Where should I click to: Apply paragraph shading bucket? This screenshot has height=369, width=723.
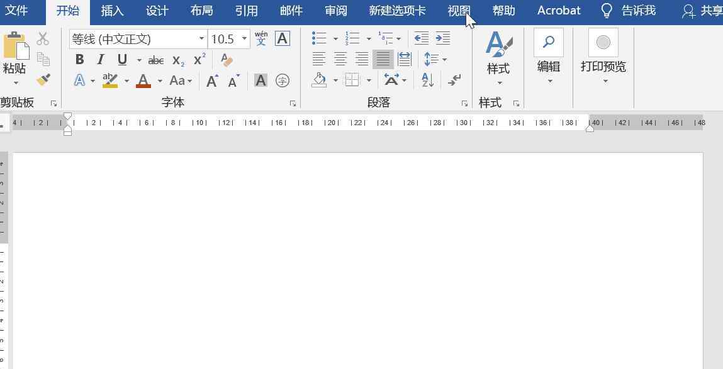(319, 80)
